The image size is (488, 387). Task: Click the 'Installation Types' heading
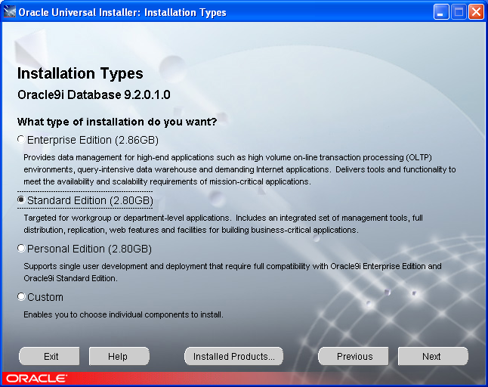point(80,73)
